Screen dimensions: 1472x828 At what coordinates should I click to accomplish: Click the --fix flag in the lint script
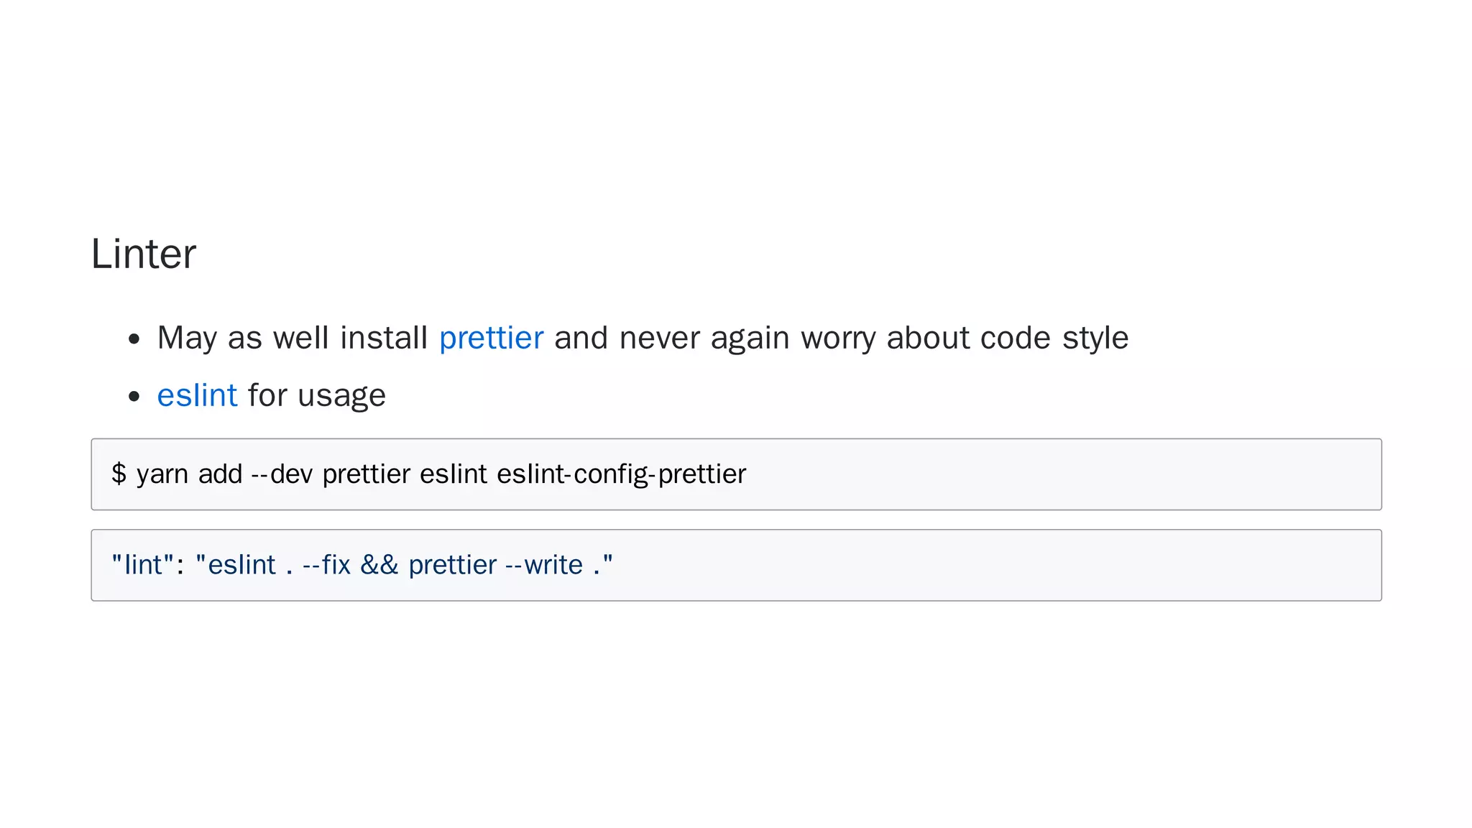click(x=326, y=565)
